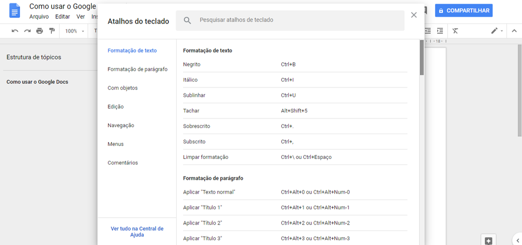Click the increase indent icon
Screen dimensions: 522x245
pos(440,31)
